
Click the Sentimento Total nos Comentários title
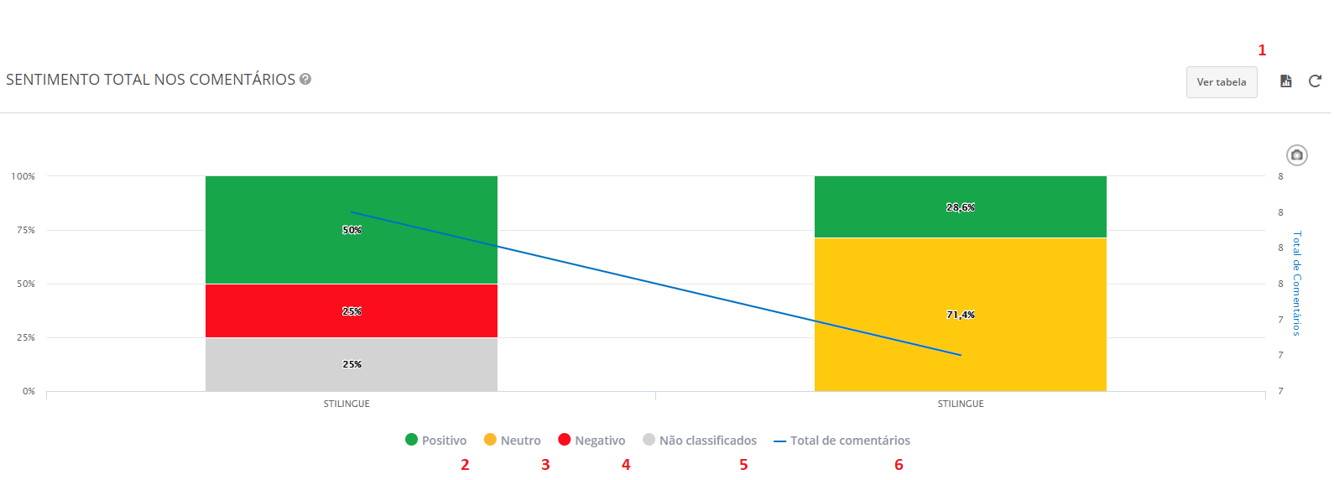click(x=151, y=80)
